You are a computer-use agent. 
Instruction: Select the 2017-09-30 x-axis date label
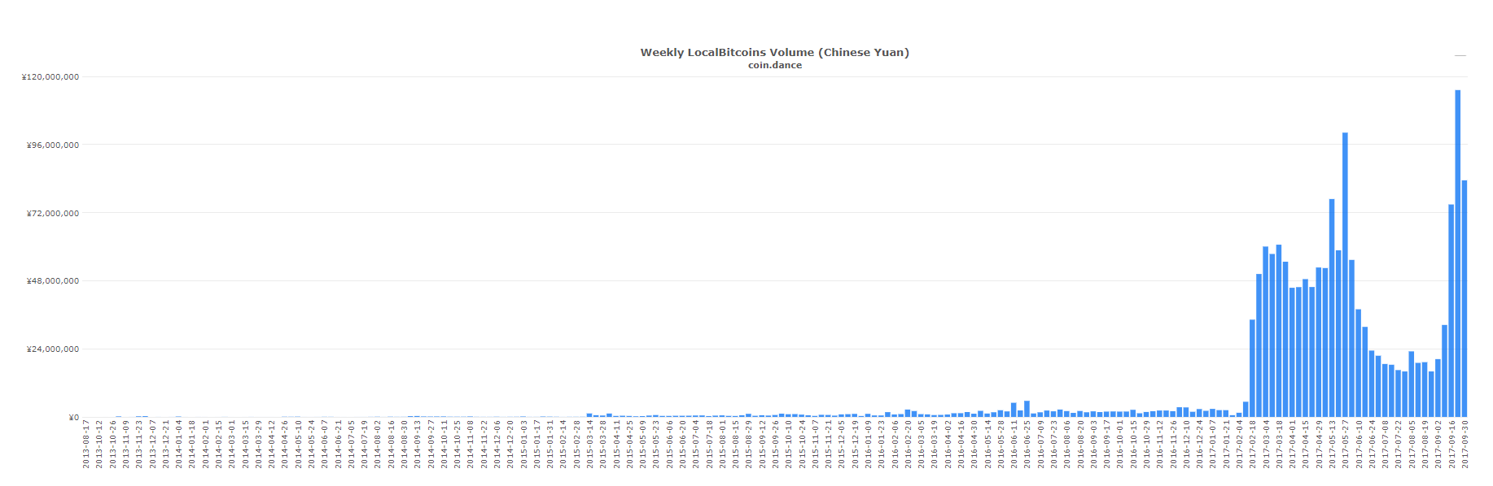click(x=1465, y=445)
